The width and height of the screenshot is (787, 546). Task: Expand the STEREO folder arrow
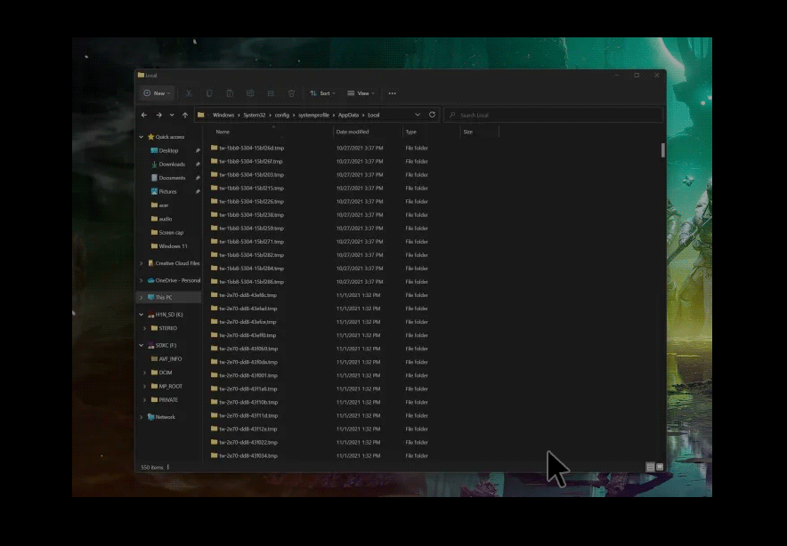point(144,328)
